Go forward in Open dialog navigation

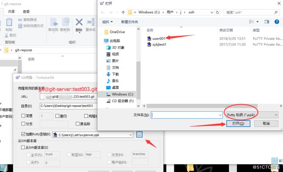(111, 13)
